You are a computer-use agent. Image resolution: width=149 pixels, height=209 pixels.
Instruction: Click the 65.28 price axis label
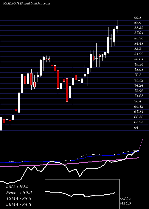tap(139, 122)
